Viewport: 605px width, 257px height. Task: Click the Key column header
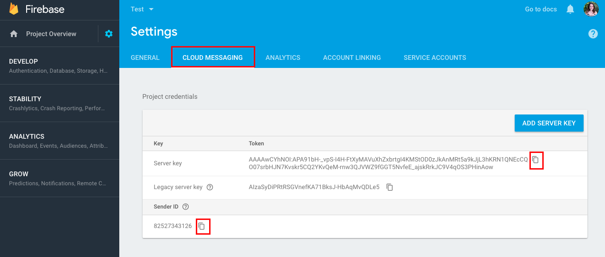coord(158,143)
